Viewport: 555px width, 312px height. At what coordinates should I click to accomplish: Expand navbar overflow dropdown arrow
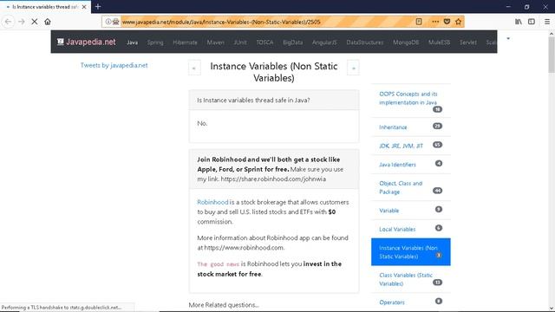click(508, 38)
